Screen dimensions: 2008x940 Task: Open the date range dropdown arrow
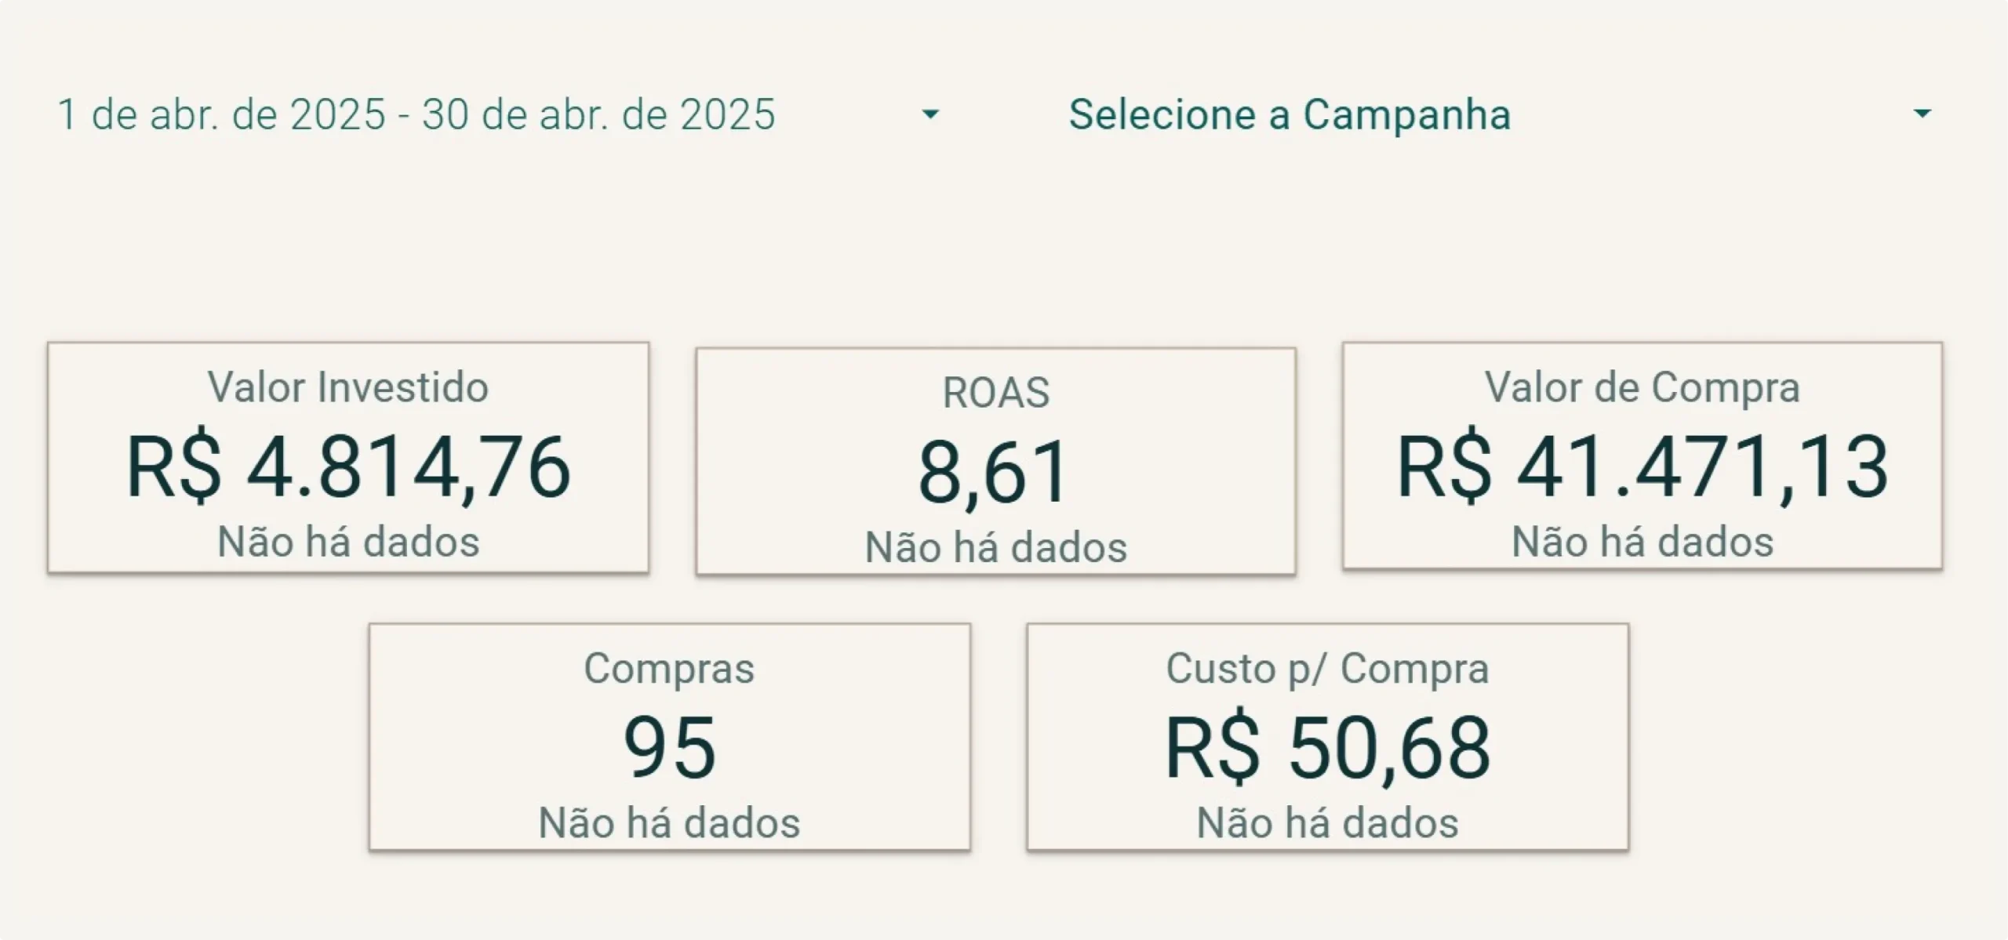coord(930,114)
